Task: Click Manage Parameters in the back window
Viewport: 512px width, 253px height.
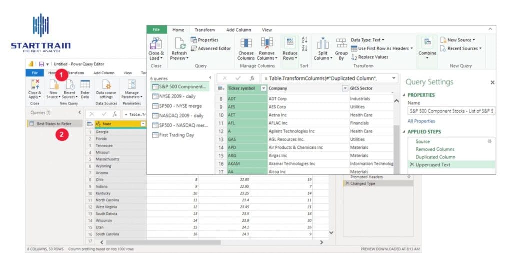Action: tap(132, 89)
